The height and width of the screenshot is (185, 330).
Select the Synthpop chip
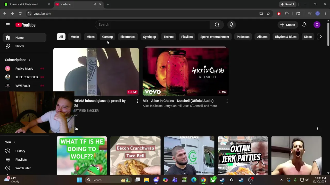150,37
